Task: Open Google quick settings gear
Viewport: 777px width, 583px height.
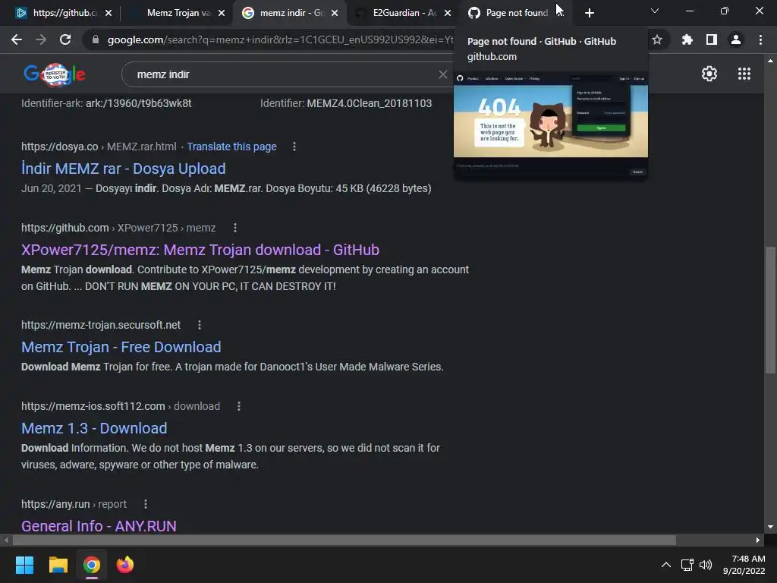Action: click(x=709, y=74)
